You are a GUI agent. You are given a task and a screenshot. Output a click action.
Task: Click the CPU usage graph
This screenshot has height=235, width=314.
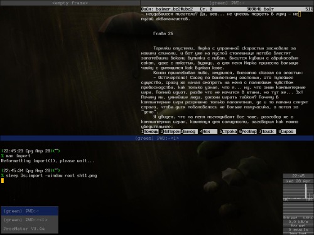(298, 192)
